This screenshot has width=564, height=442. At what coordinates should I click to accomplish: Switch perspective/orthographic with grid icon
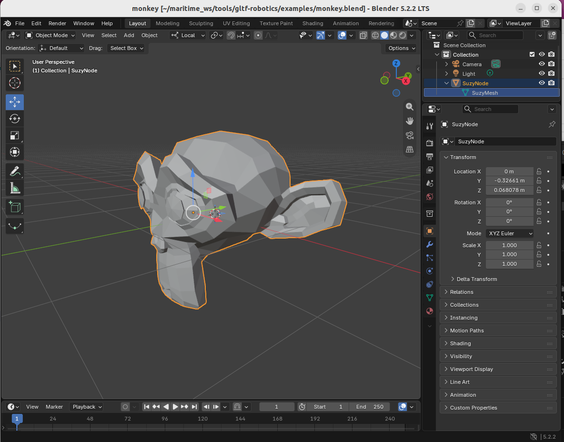click(x=409, y=149)
